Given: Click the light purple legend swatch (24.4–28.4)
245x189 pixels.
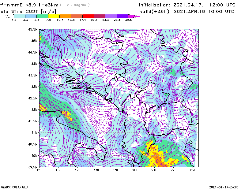Looking at the screenshot, I should (x=111, y=16).
